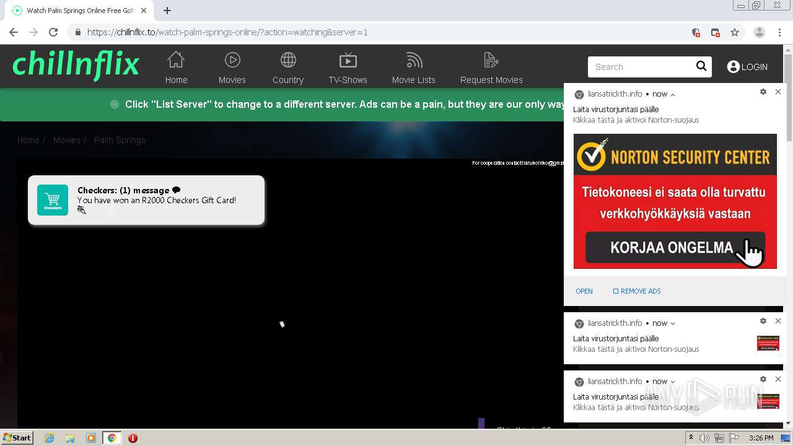This screenshot has width=793, height=446.
Task: Open the Movies play icon
Action: point(232,60)
